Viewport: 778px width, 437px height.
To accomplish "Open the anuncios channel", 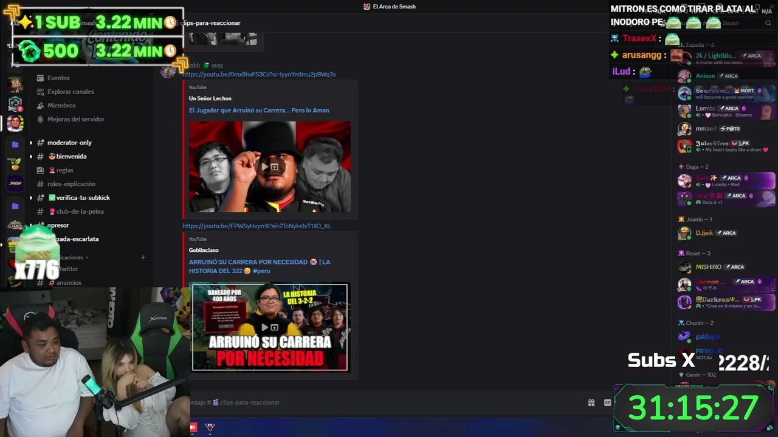I will point(69,283).
